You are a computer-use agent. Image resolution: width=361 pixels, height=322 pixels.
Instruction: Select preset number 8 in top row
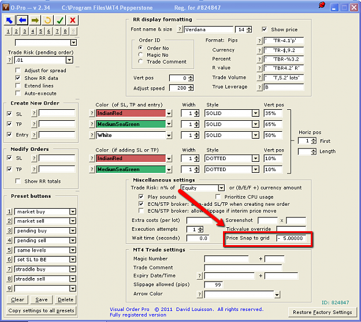tap(65, 31)
